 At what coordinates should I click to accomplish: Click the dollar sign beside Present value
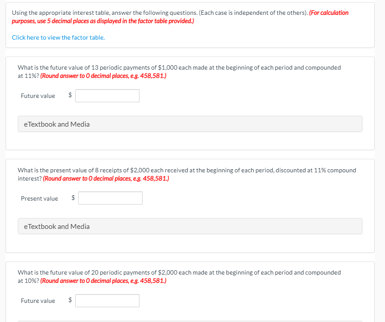72,198
